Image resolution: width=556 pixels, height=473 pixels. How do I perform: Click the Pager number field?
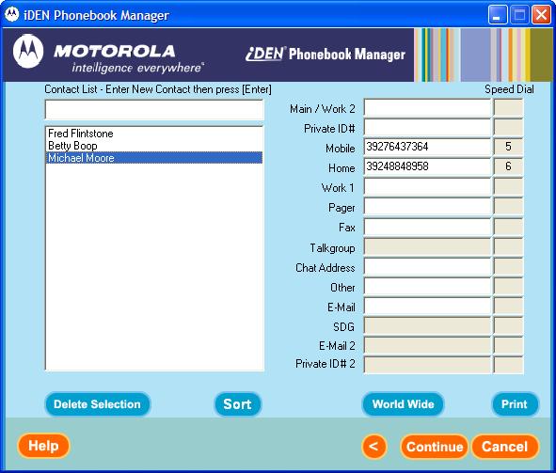coord(427,207)
